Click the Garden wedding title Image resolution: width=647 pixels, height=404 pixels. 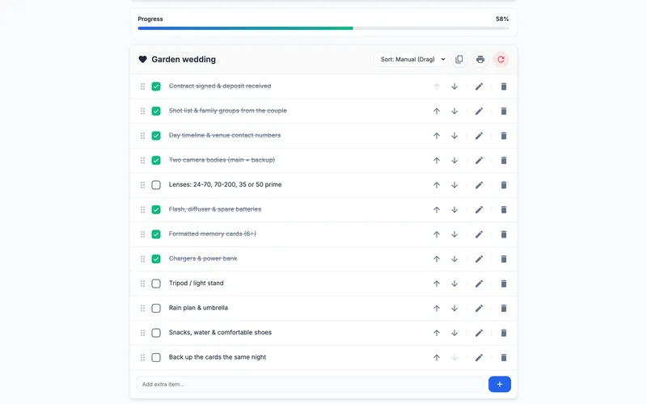click(184, 59)
